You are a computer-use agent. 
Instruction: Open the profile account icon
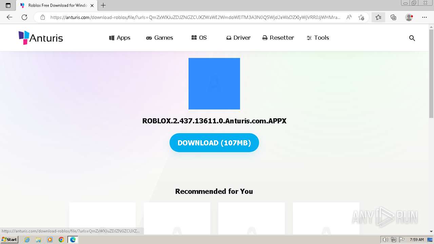pos(409,17)
